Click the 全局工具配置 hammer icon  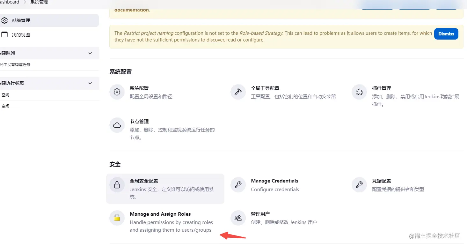click(x=238, y=92)
